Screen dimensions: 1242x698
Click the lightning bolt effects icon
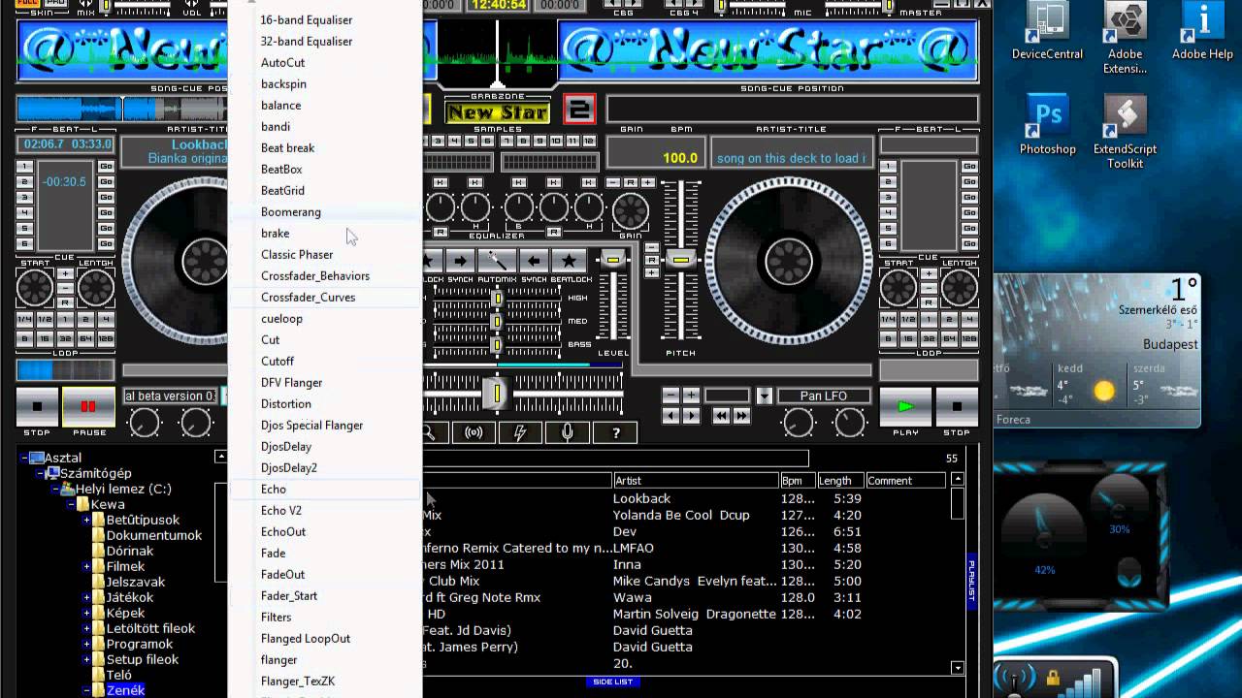[521, 433]
